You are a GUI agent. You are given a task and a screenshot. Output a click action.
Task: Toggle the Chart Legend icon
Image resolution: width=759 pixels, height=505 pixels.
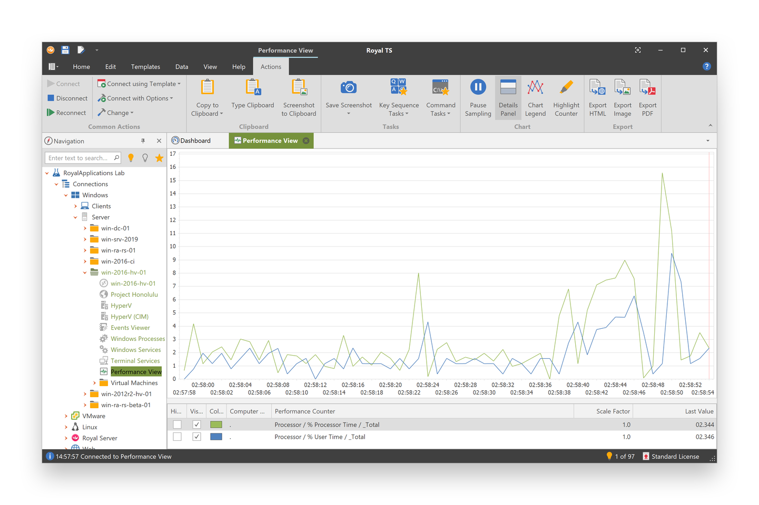(535, 88)
